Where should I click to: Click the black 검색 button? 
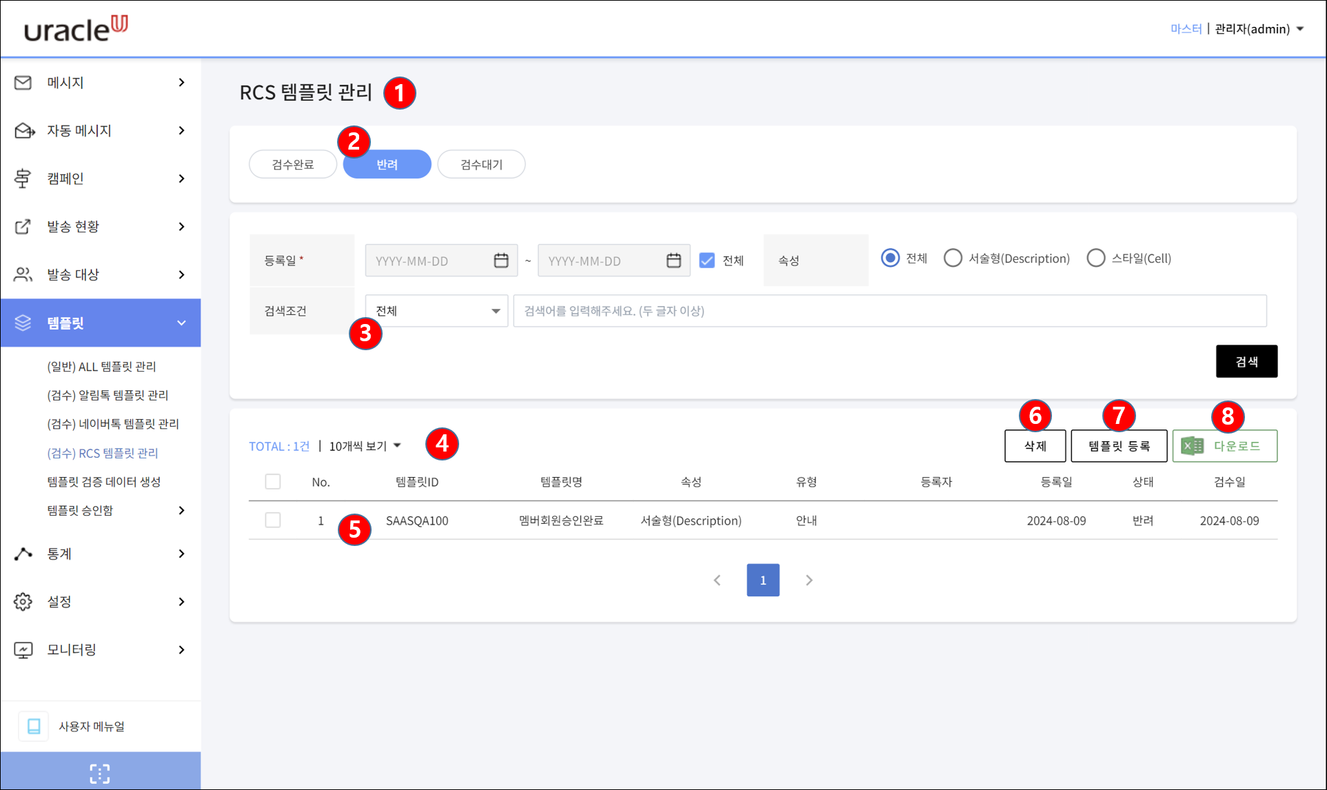1246,361
